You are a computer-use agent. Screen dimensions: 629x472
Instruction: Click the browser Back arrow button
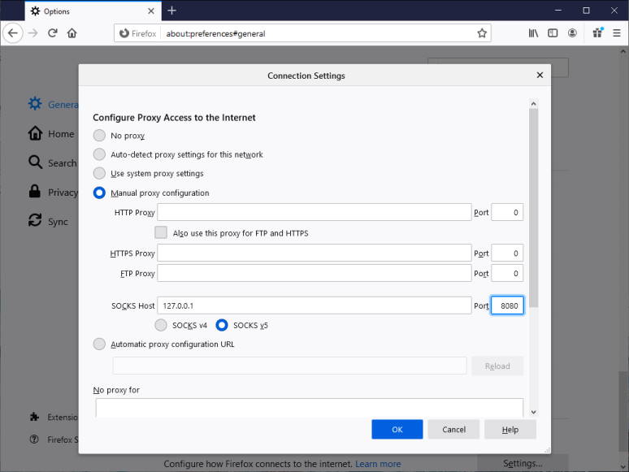coord(13,33)
